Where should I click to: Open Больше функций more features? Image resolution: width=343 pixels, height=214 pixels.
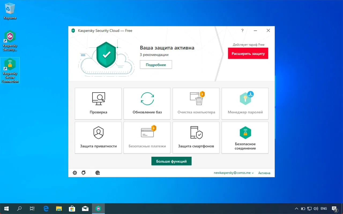[171, 161]
